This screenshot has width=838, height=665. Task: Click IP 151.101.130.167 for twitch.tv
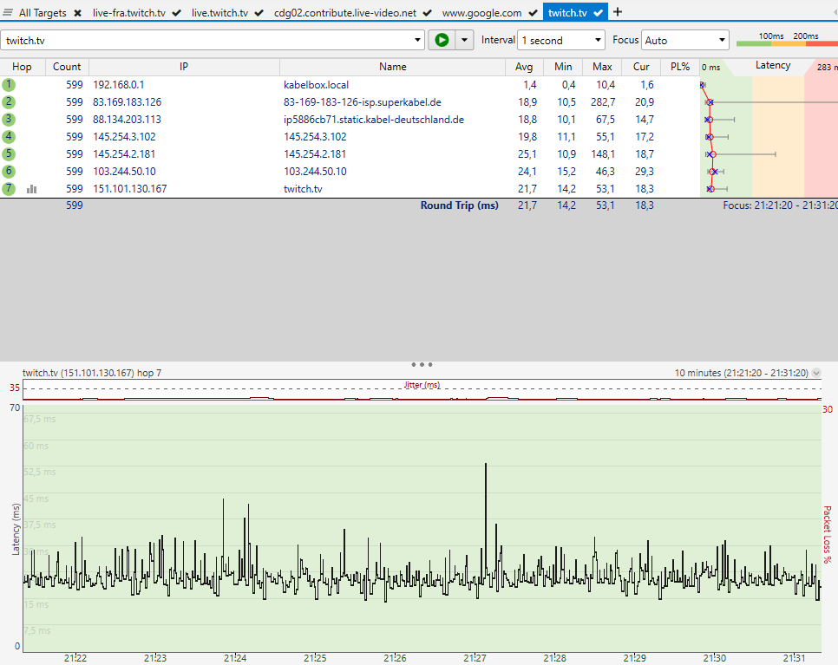pyautogui.click(x=130, y=188)
